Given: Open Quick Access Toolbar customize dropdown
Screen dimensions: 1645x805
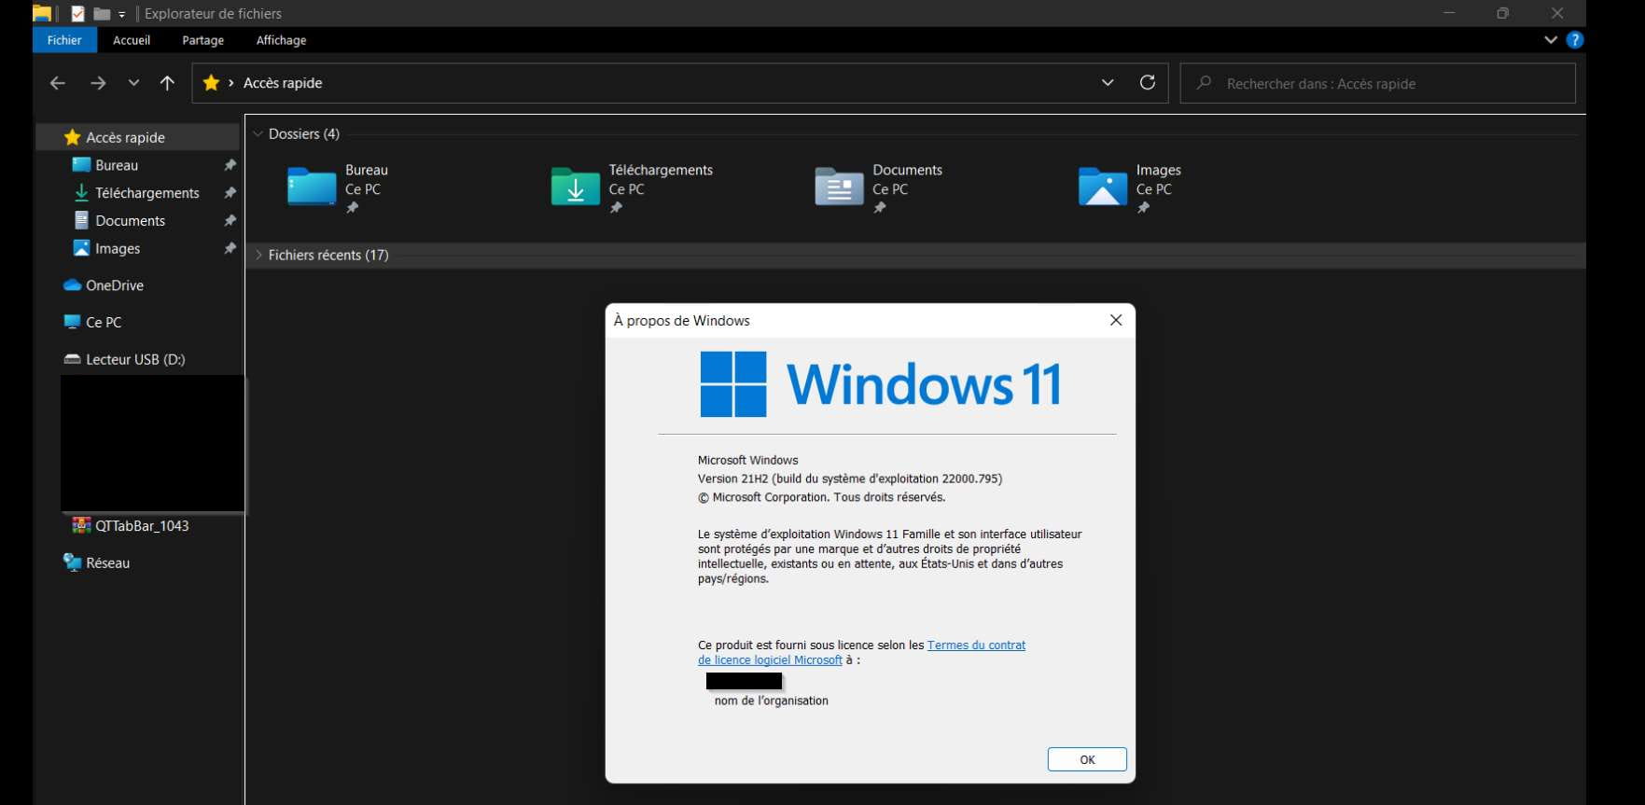Looking at the screenshot, I should tap(122, 15).
